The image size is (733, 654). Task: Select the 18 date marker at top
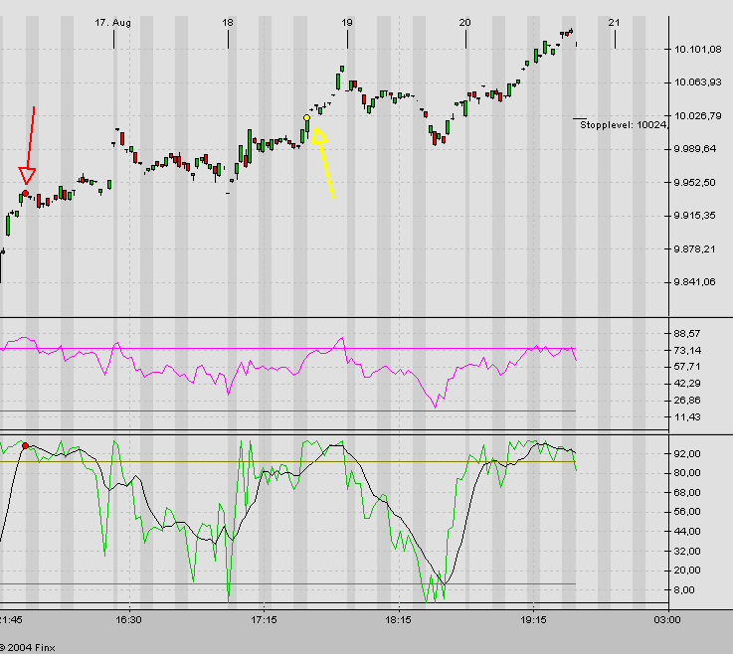click(228, 22)
